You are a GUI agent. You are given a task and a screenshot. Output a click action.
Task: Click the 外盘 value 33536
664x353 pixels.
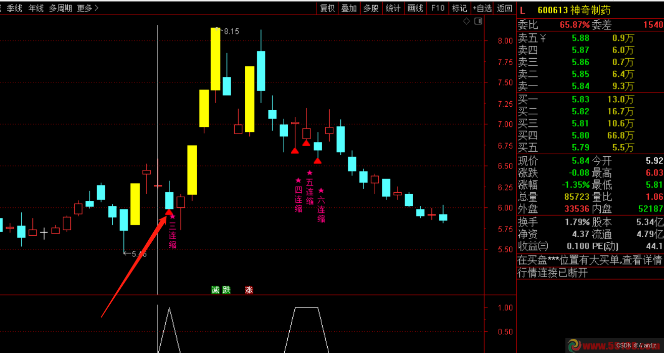coord(577,208)
